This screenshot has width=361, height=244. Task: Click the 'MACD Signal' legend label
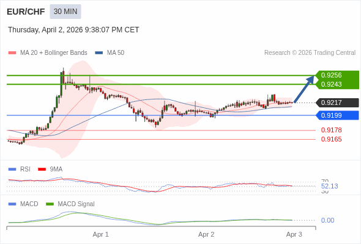click(76, 204)
